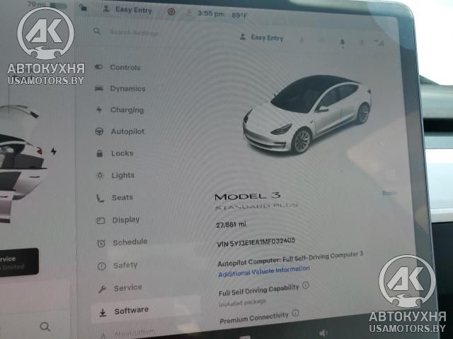Tap the Premium Connectivity label

pos(254,318)
